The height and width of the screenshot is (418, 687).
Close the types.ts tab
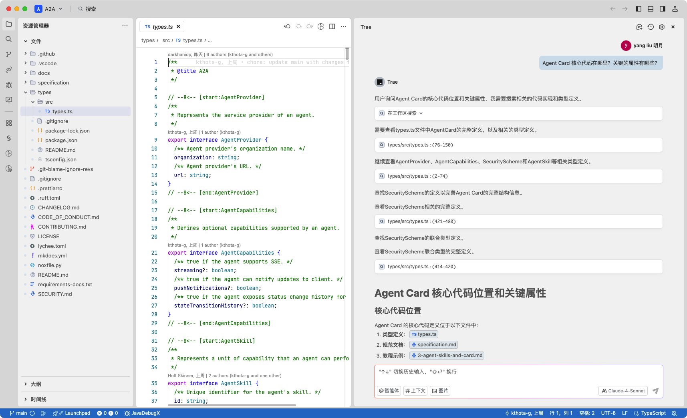pyautogui.click(x=178, y=27)
